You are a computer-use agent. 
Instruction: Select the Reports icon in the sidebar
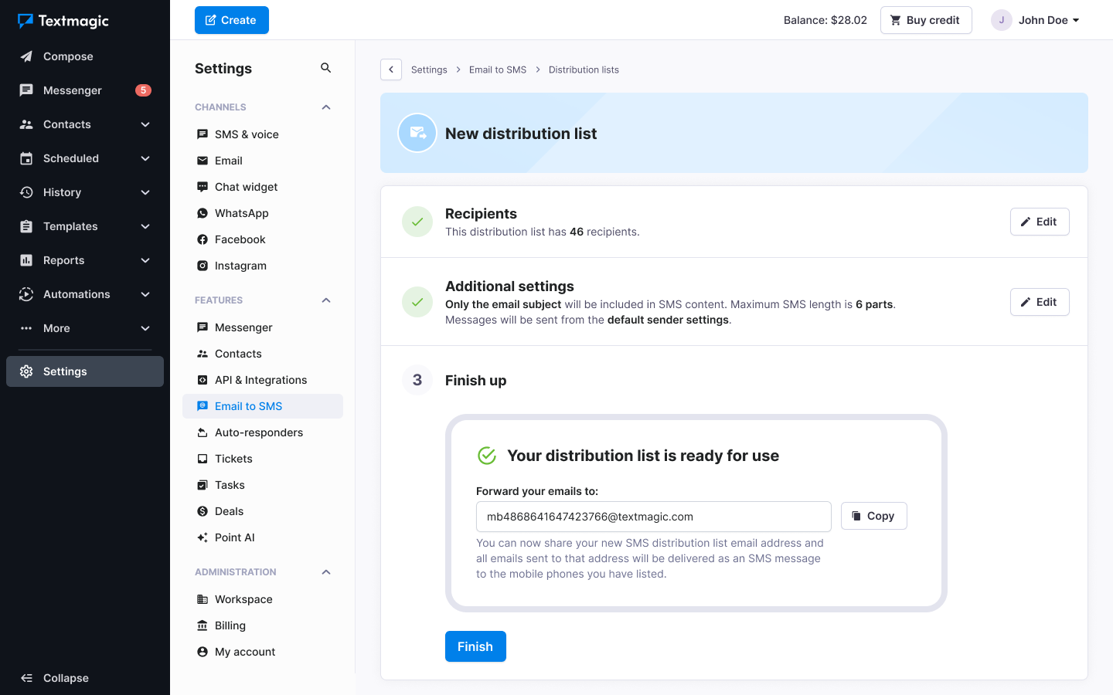(26, 259)
